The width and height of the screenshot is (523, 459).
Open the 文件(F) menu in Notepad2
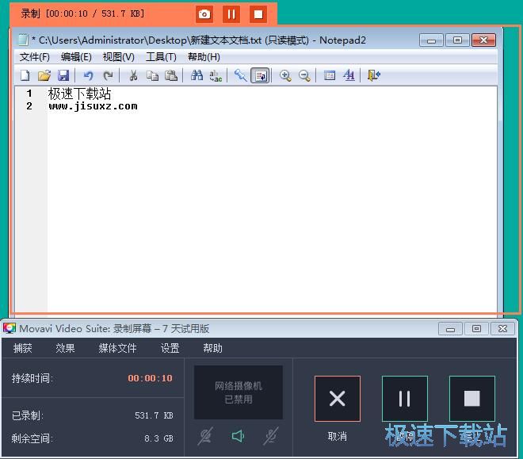click(x=34, y=57)
